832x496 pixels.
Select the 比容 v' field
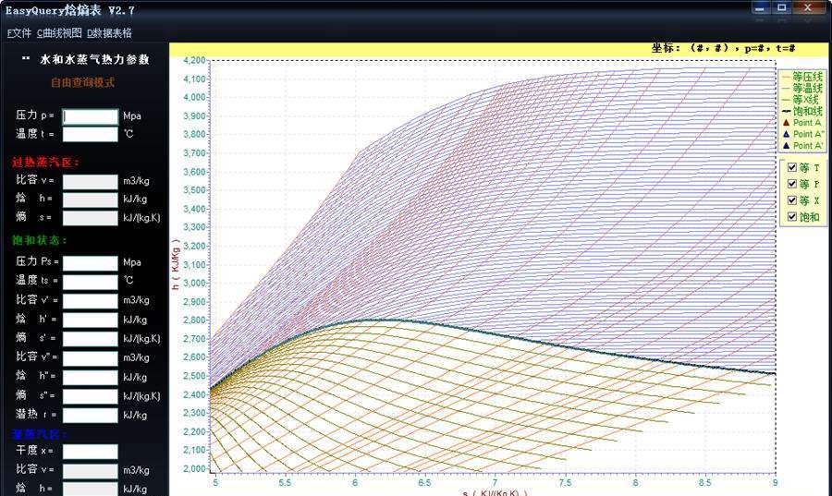(x=91, y=301)
